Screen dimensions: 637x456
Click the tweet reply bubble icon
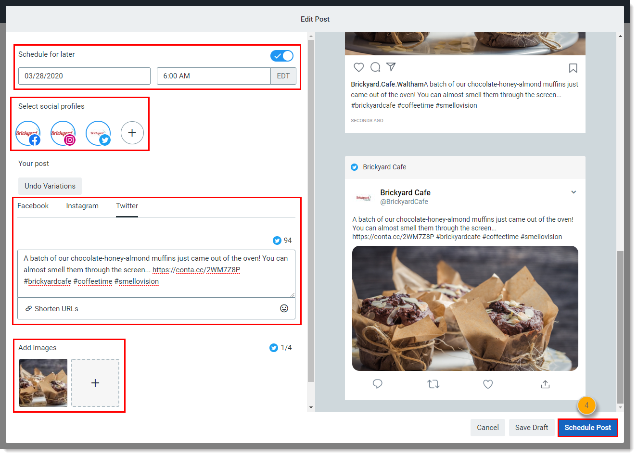click(x=378, y=384)
